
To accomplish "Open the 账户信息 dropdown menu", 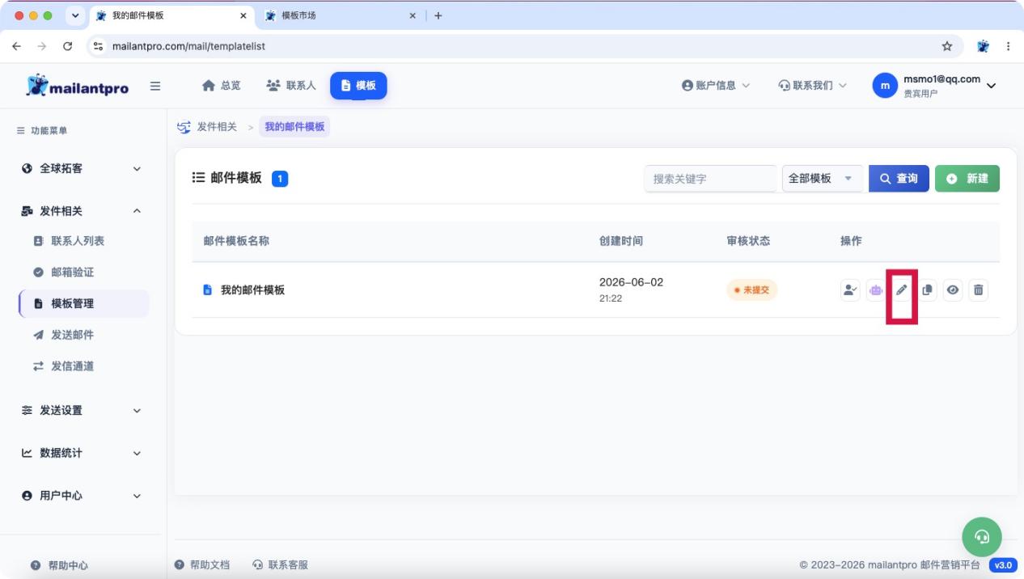I will tap(716, 86).
